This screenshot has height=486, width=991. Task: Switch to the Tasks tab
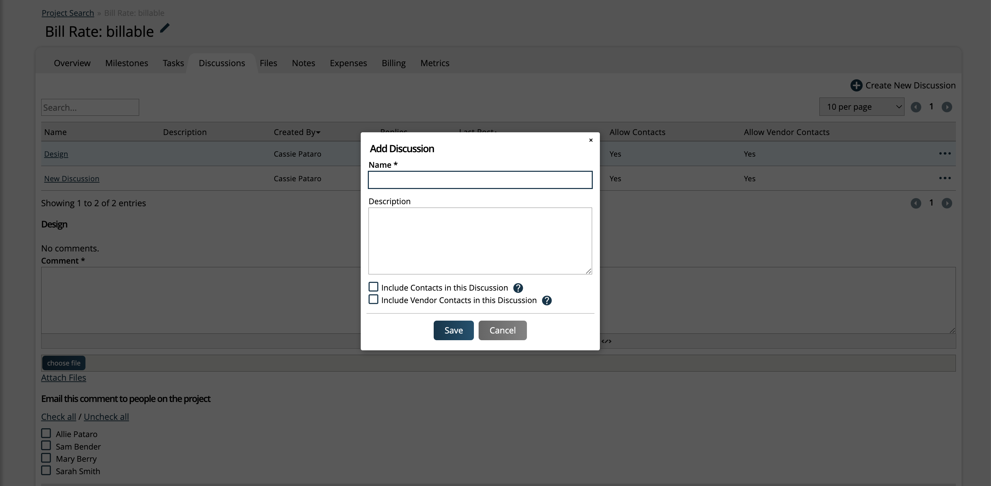tap(173, 63)
